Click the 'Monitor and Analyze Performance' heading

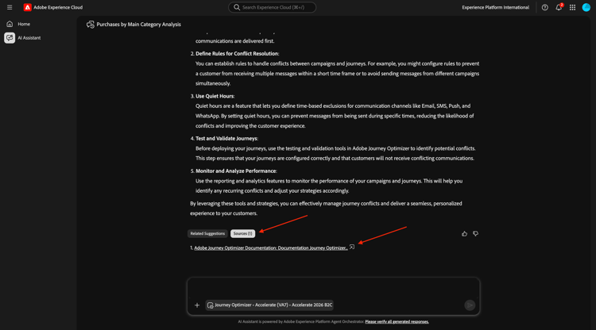(x=236, y=171)
